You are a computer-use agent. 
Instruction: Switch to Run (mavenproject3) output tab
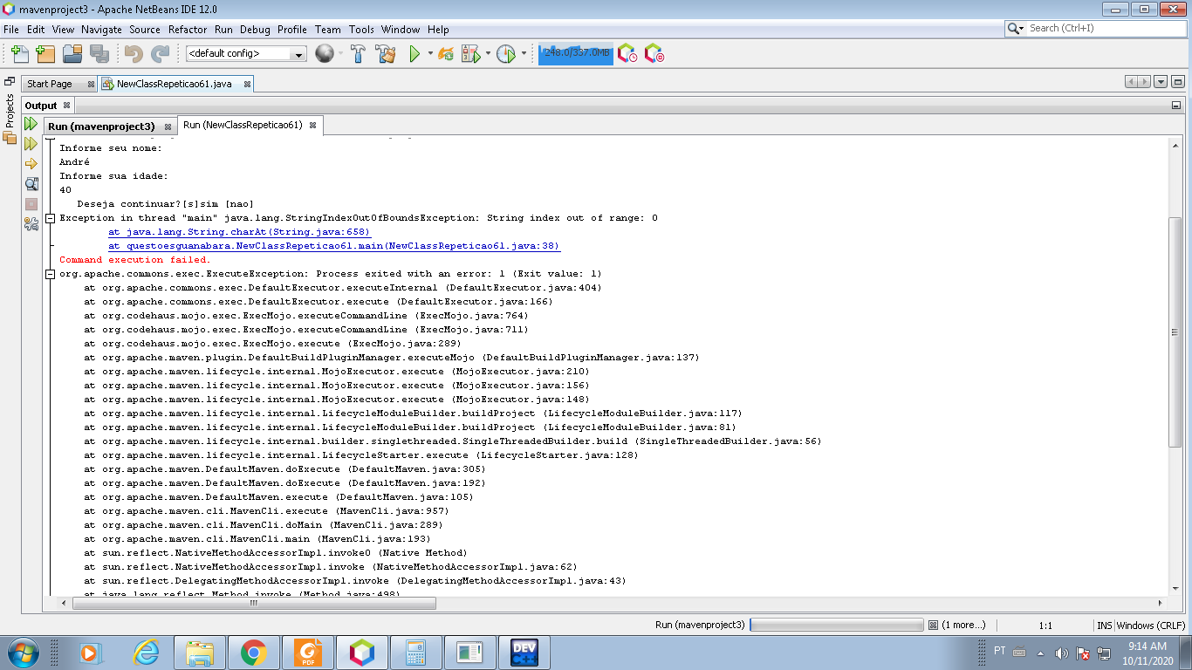tap(101, 126)
